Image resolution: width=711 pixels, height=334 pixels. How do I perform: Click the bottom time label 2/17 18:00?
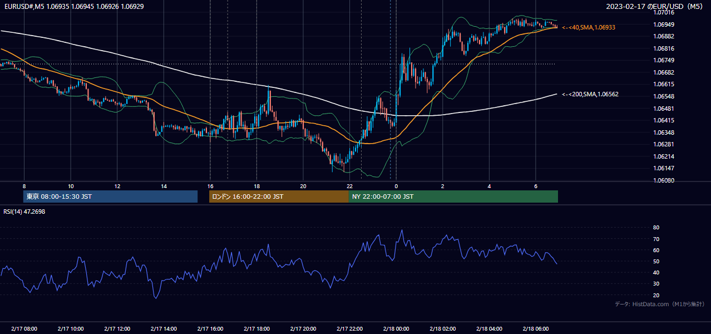(x=256, y=329)
